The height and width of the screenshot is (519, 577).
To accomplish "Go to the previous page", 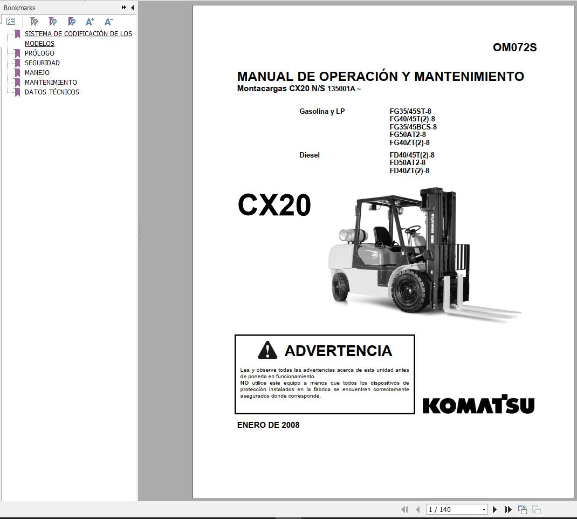I will point(418,509).
